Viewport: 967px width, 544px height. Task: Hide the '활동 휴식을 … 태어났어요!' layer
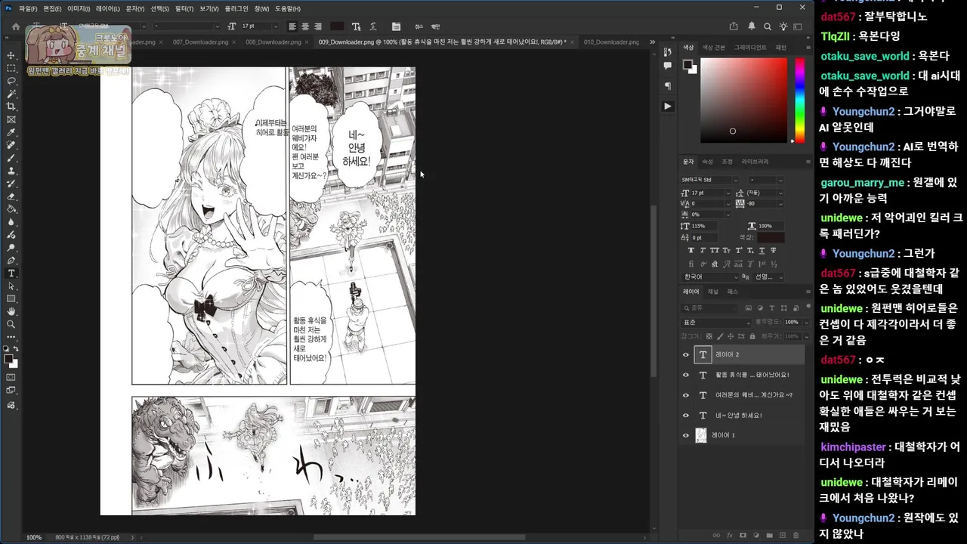pos(686,375)
